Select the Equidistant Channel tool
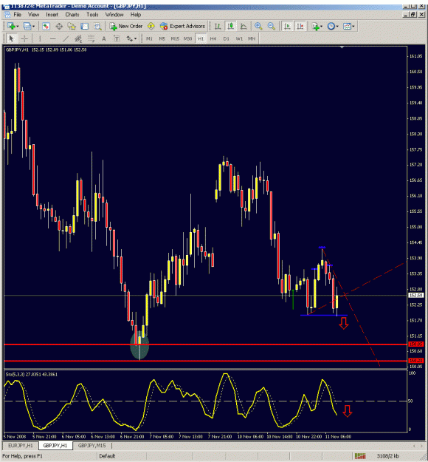Image resolution: width=428 pixels, height=462 pixels. (78, 38)
